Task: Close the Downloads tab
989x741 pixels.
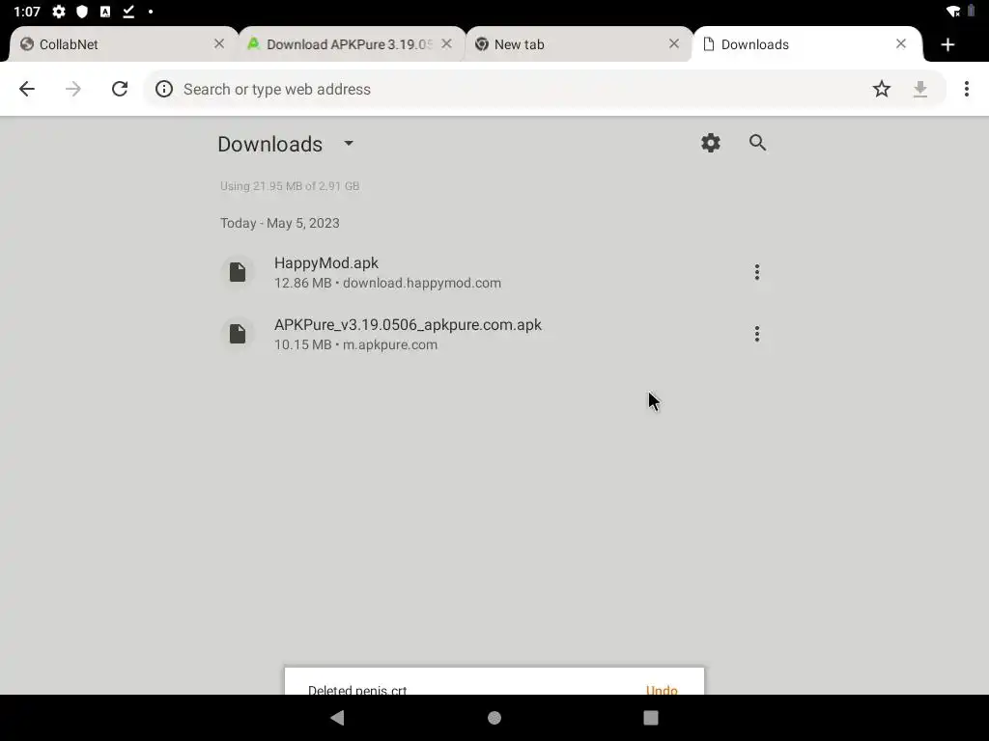Action: (x=901, y=43)
